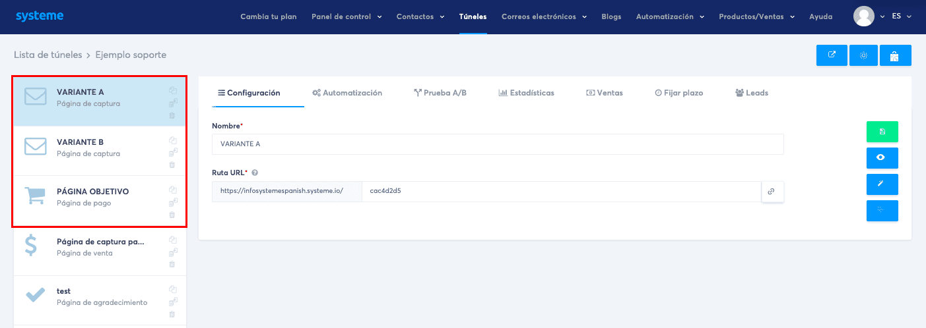
Task: Switch to the Estadísticas tab
Action: [x=527, y=93]
